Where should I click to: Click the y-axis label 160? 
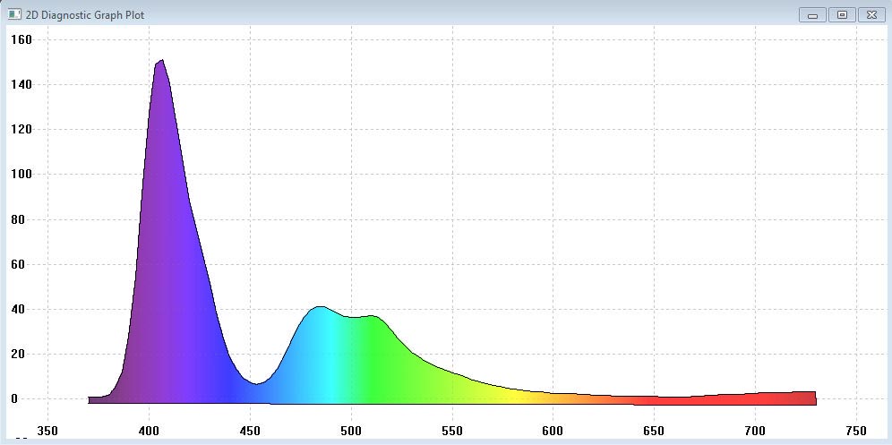pos(21,39)
